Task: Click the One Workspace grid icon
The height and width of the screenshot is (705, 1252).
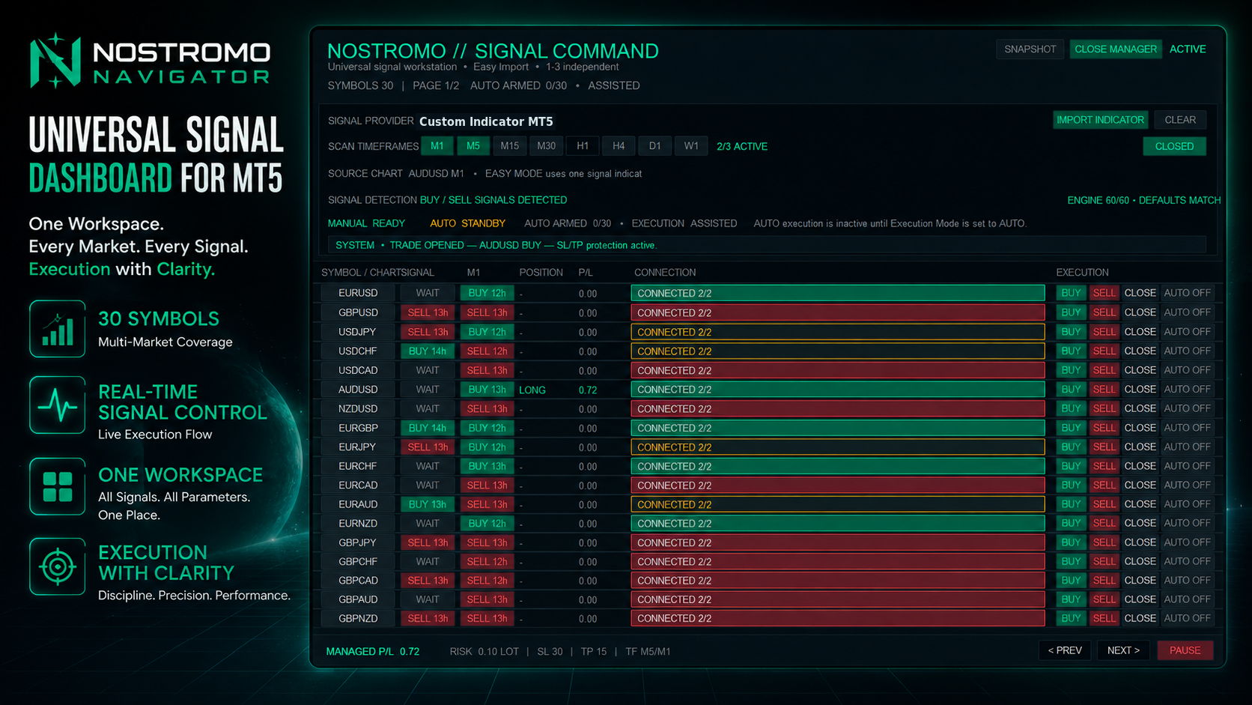Action: coord(58,486)
